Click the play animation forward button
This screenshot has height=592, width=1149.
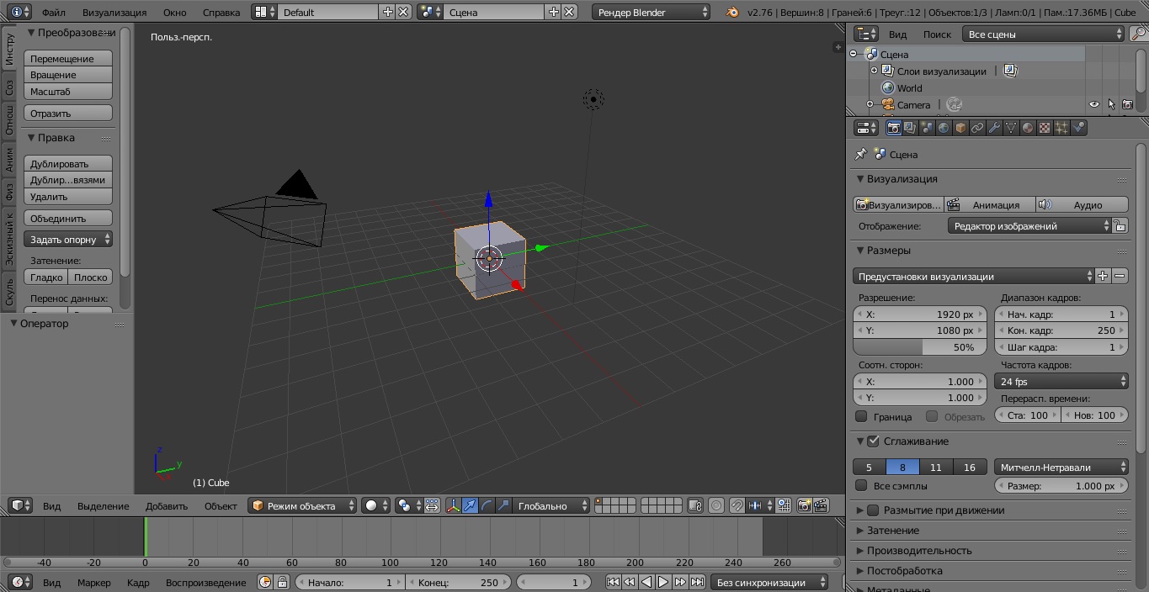(x=663, y=582)
